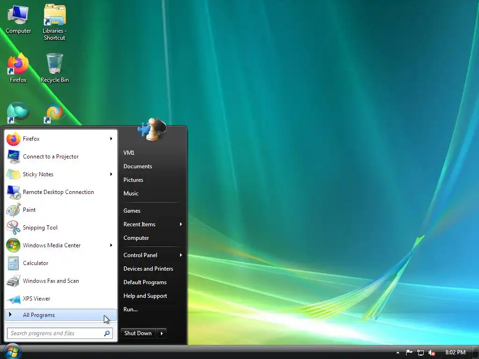Image resolution: width=479 pixels, height=359 pixels.
Task: Launch Calculator by its label
Action: tap(36, 263)
